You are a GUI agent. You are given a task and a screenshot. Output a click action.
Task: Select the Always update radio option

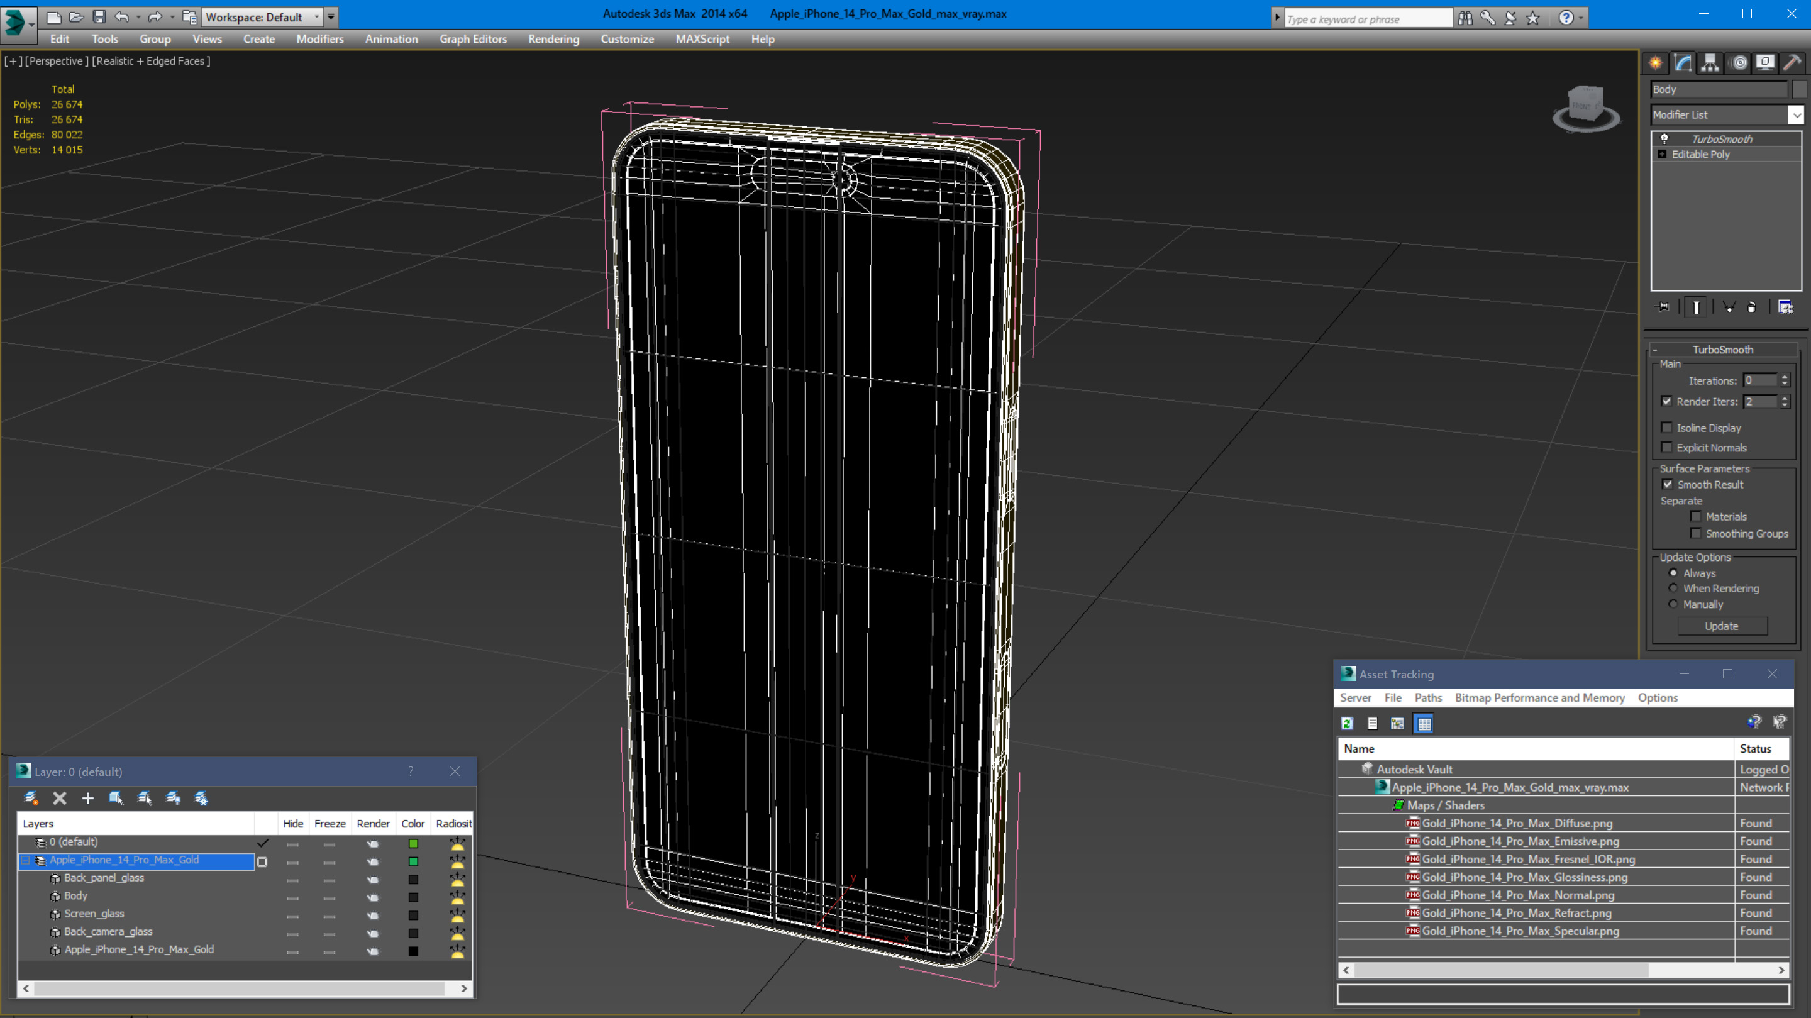click(1673, 573)
